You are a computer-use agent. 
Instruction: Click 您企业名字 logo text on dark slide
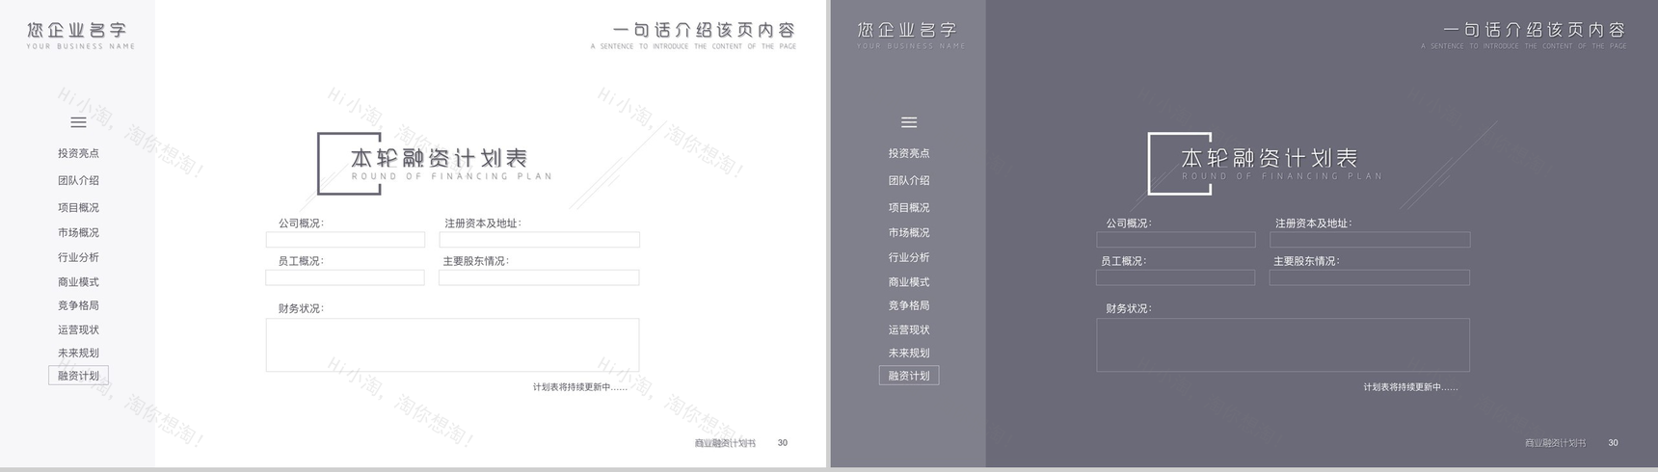coord(907,31)
